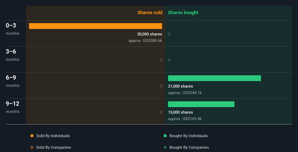Click the green 6–9 months shares bought bar
The height and width of the screenshot is (152, 298).
pyautogui.click(x=215, y=78)
